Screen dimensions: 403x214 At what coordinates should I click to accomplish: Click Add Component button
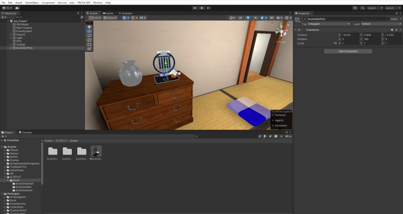348,51
